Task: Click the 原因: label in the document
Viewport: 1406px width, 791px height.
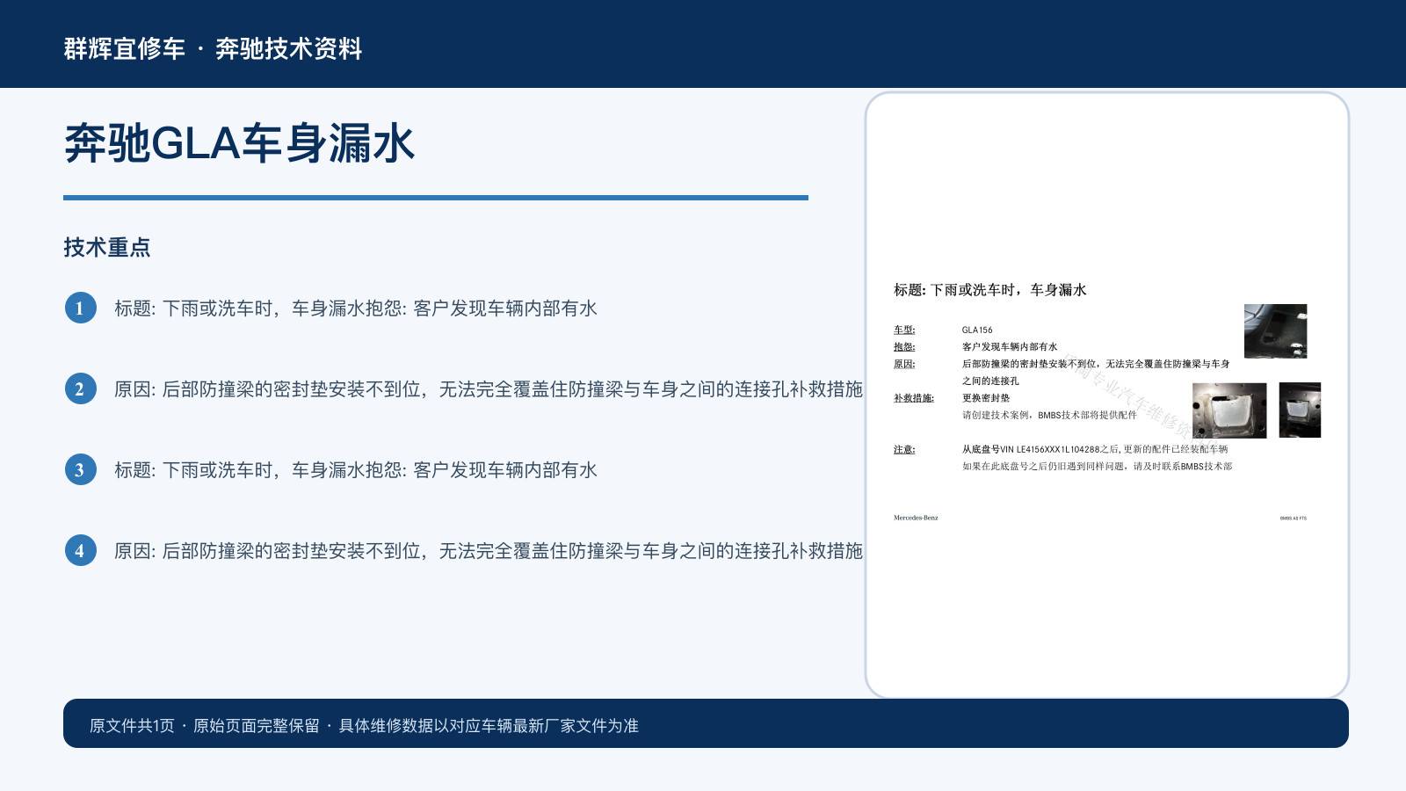Action: tap(904, 364)
